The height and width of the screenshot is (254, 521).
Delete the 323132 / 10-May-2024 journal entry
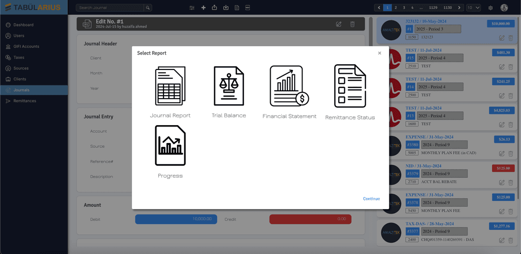(x=511, y=38)
